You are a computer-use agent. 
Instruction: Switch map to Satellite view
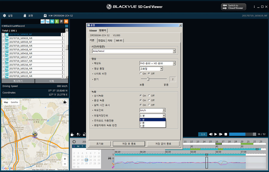pyautogui.click(x=14, y=102)
